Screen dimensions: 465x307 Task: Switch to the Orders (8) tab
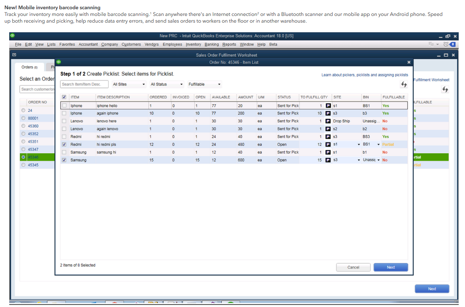29,67
